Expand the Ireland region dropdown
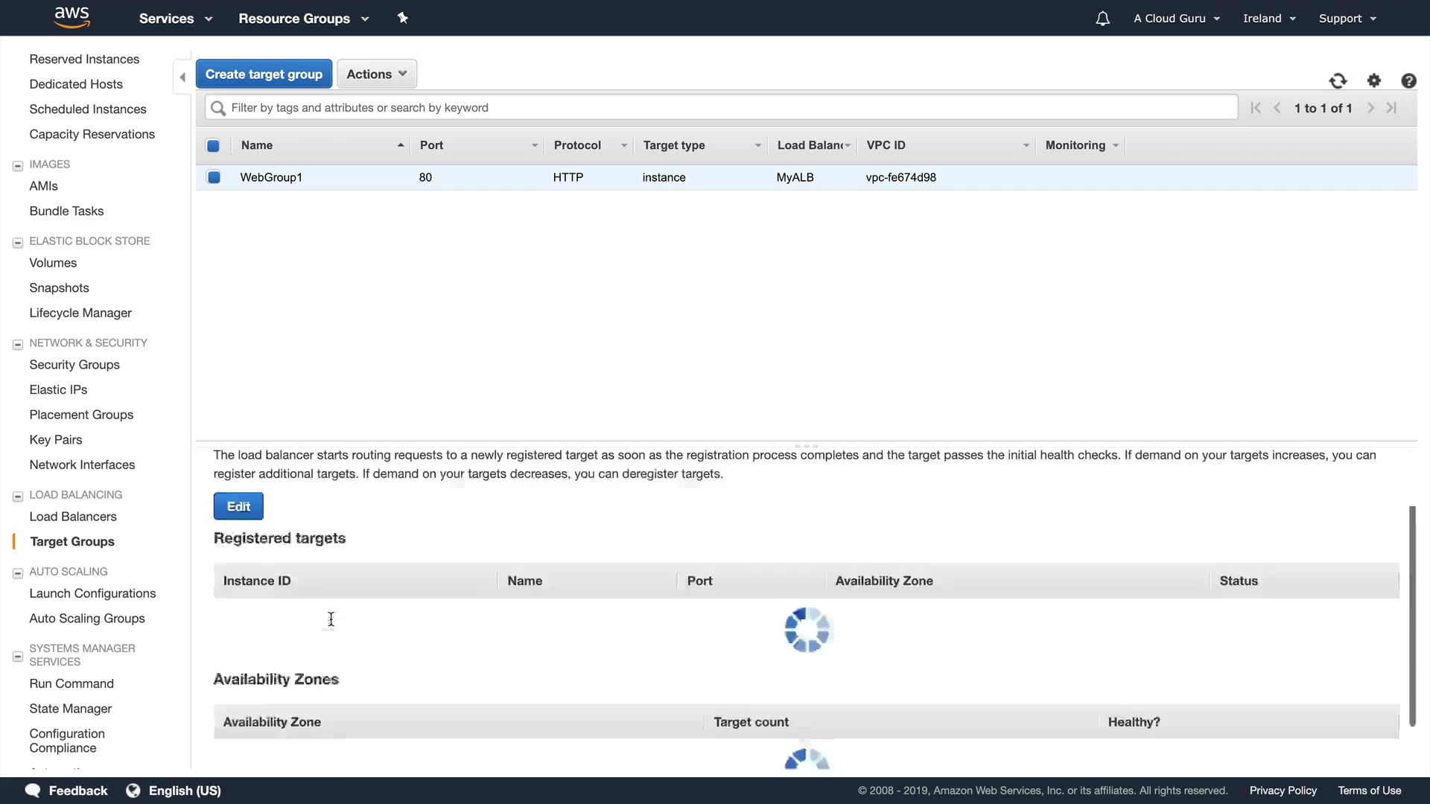1430x804 pixels. [x=1269, y=19]
